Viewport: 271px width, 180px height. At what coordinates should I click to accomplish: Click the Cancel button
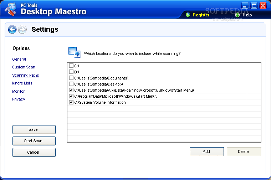click(x=34, y=152)
